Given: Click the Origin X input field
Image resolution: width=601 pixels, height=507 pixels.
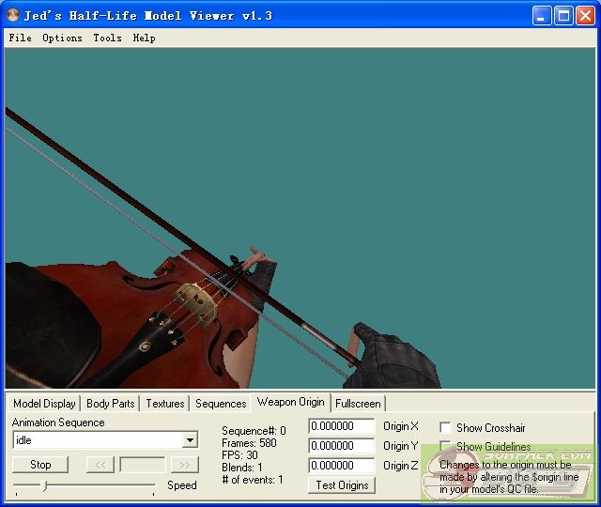Looking at the screenshot, I should coord(341,426).
